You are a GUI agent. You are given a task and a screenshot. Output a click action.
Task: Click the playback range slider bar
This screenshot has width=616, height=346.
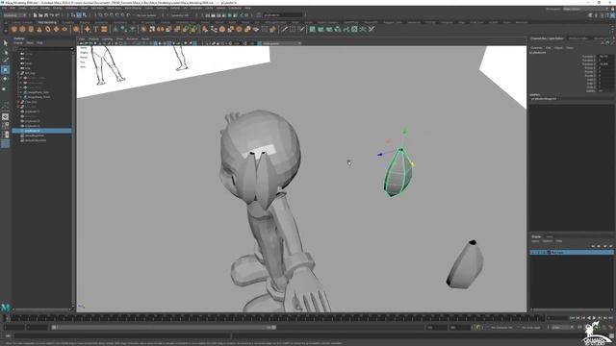coord(164,327)
